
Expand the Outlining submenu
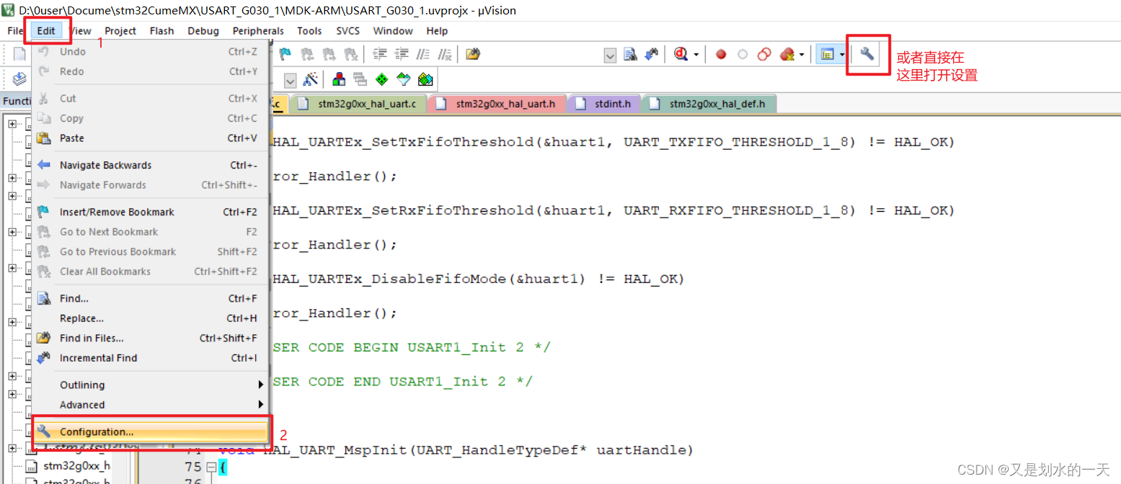click(151, 385)
